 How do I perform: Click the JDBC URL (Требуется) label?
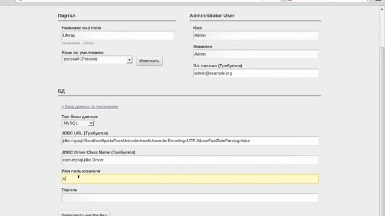[x=85, y=133]
